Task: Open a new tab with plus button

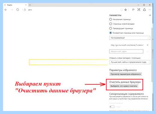Action: click(x=30, y=5)
